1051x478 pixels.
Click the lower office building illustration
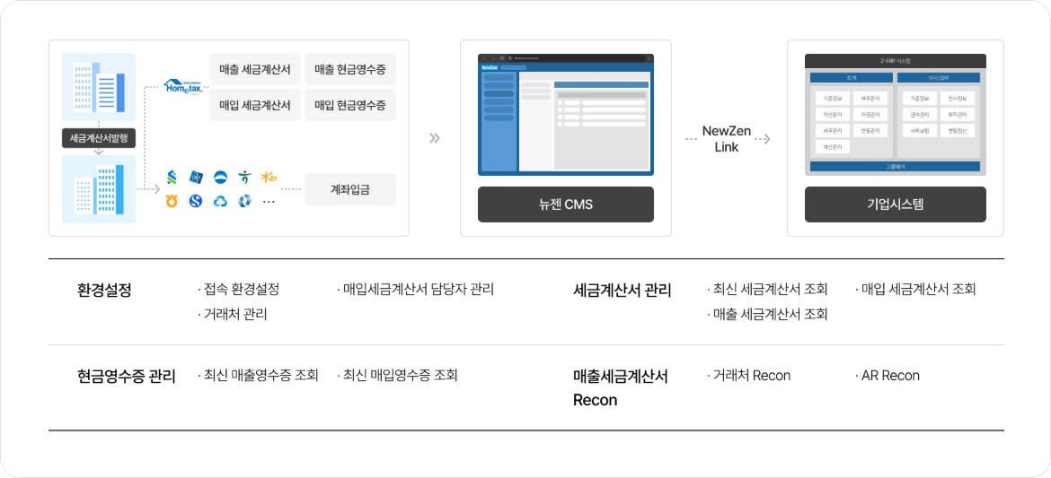(x=99, y=189)
